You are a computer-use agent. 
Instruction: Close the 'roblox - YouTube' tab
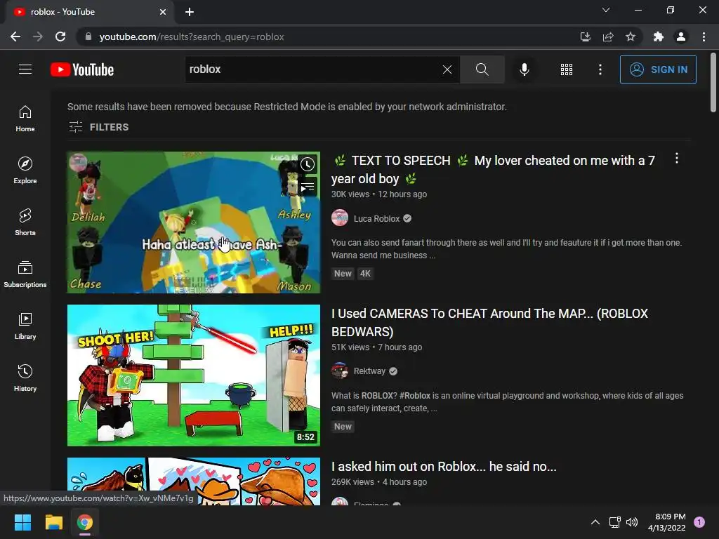tap(163, 12)
